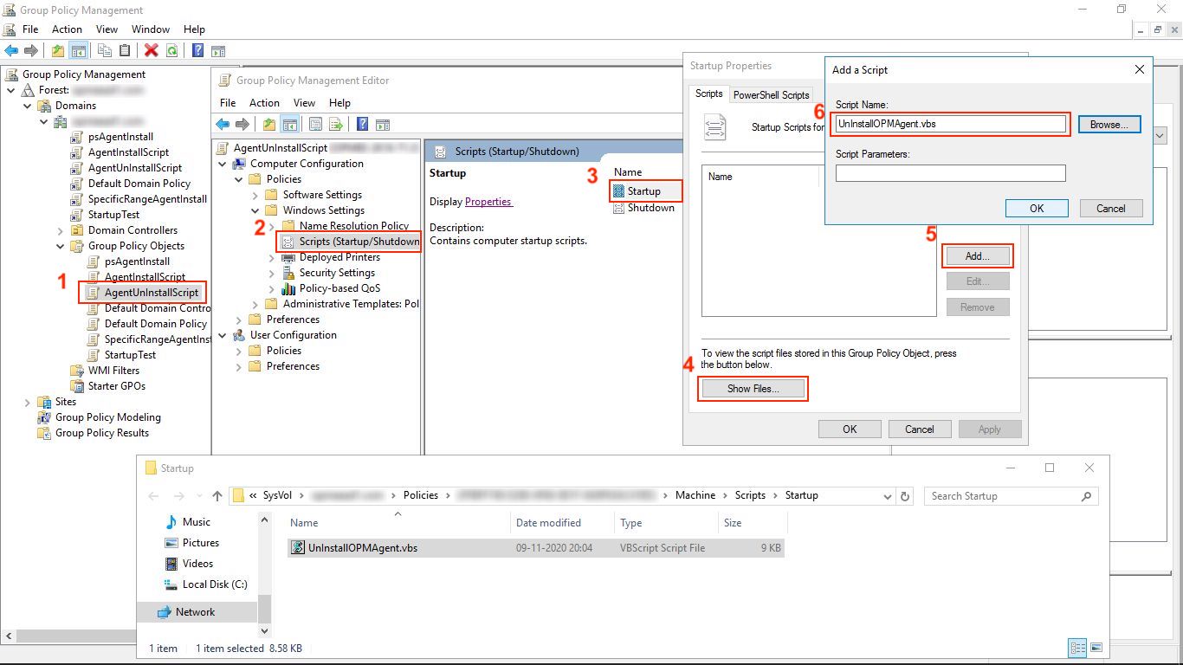Click the Help icon in editor toolbar
Image resolution: width=1183 pixels, height=665 pixels.
363,125
